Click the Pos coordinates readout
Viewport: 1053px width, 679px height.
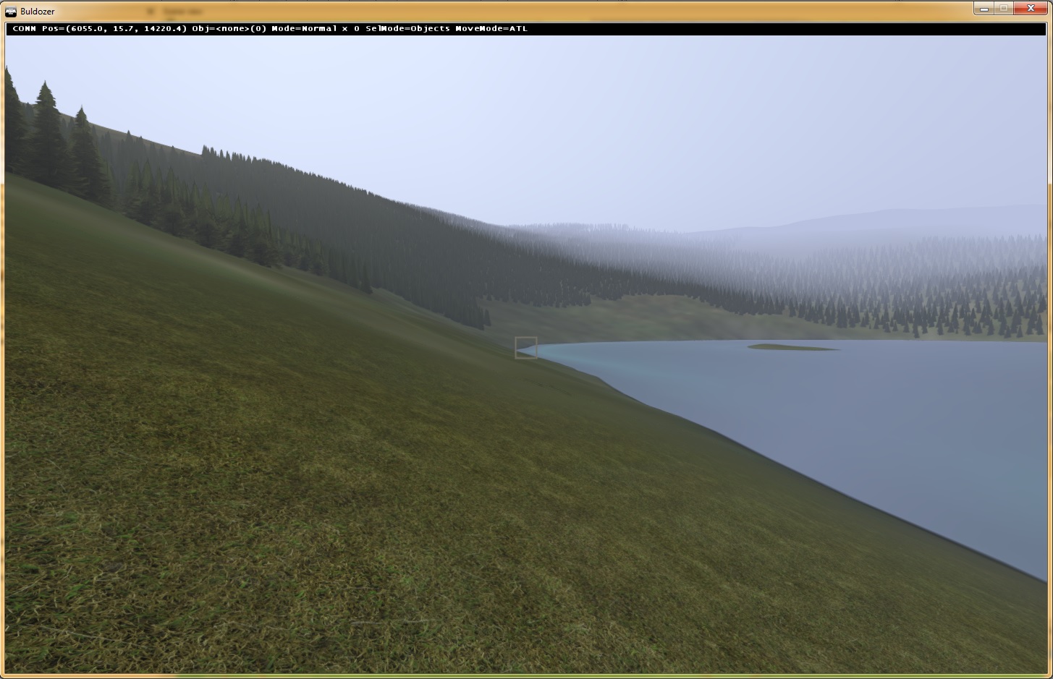pos(114,29)
